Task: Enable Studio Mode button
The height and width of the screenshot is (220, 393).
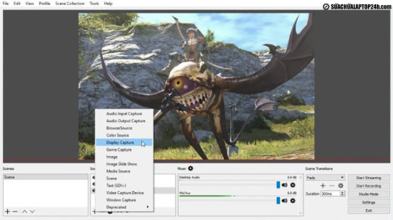Action: 368,194
